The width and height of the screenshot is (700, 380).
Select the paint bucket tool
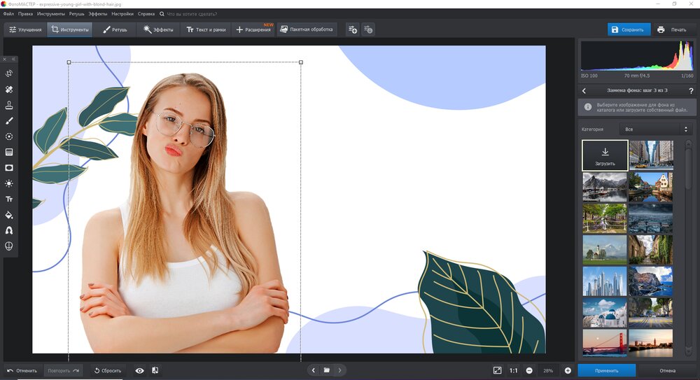pyautogui.click(x=9, y=215)
